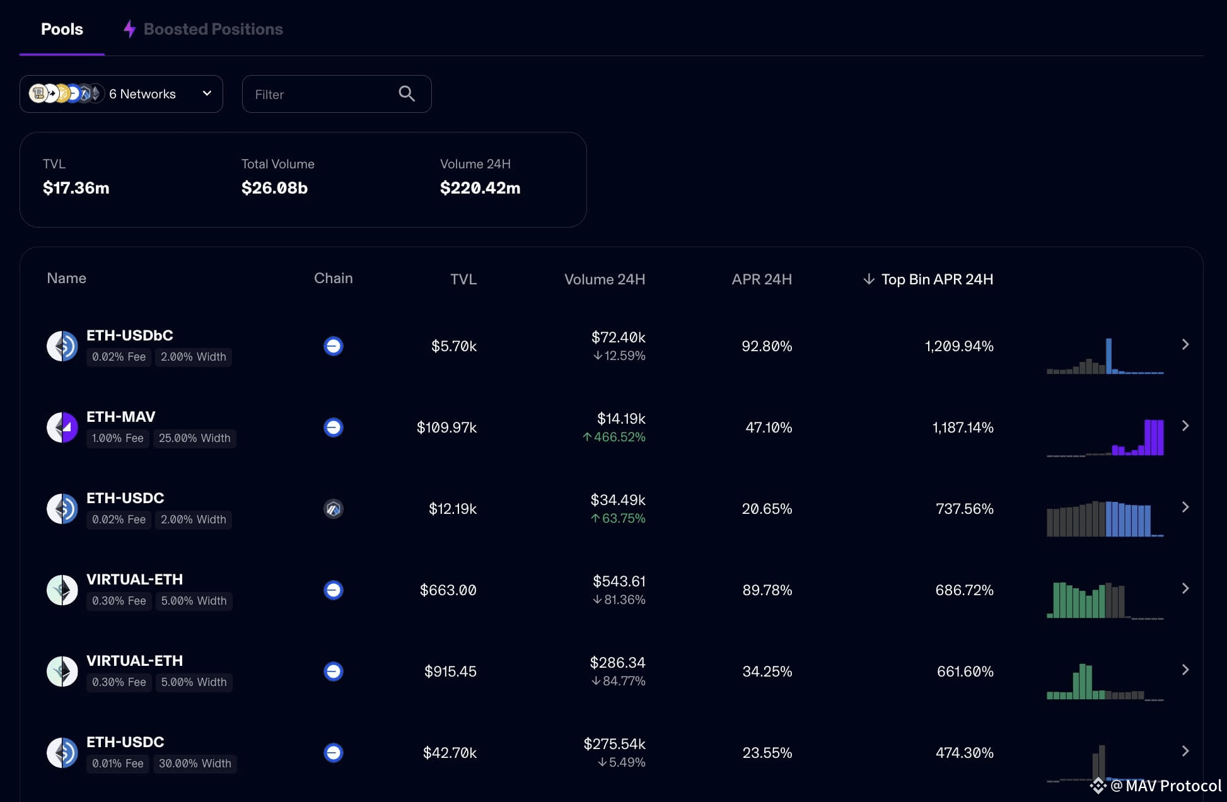The image size is (1227, 802).
Task: Click the $72.40k volume value
Action: tap(619, 337)
